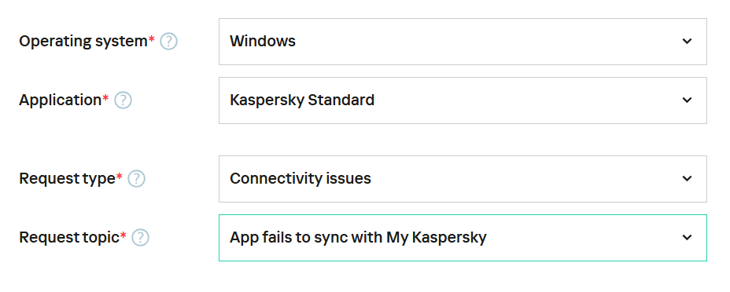Screen dimensions: 730x292
Task: Show help for the Request type field
Action: click(136, 179)
